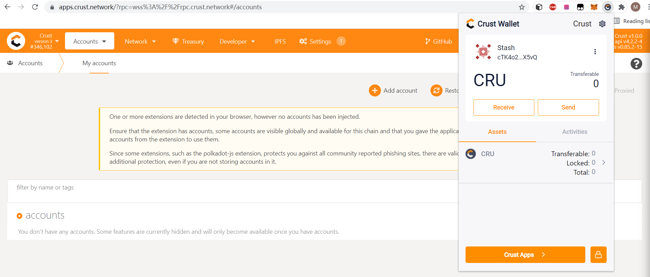Click the browser forward arrow
Viewport: 650px width, 277px height.
(x=21, y=7)
